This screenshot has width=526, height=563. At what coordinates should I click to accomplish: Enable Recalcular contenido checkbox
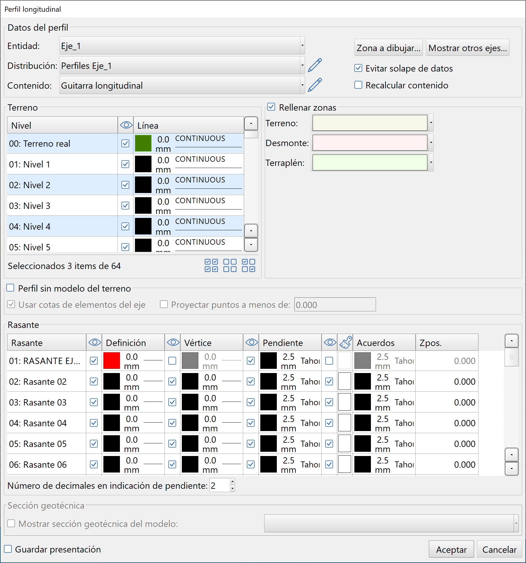point(358,85)
